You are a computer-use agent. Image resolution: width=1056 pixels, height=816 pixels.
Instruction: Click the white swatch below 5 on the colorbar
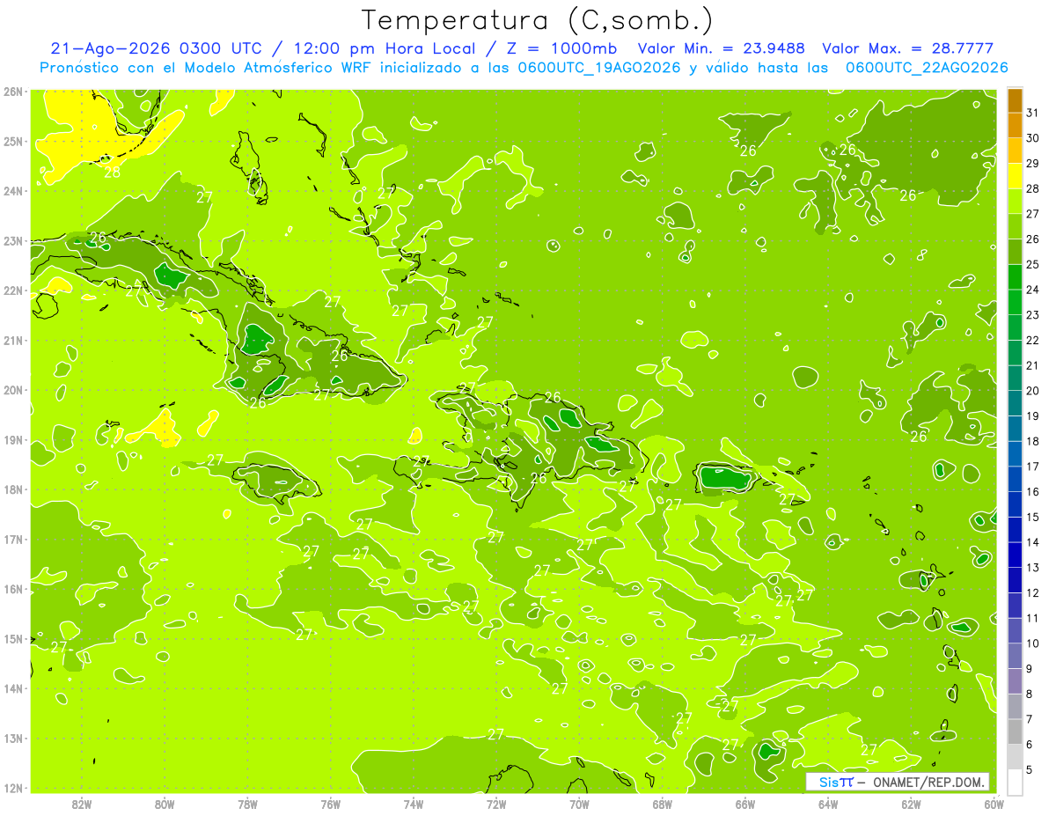[1015, 783]
